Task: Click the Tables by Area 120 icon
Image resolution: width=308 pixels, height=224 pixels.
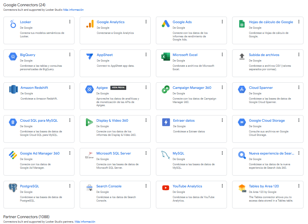Action: pos(242,188)
